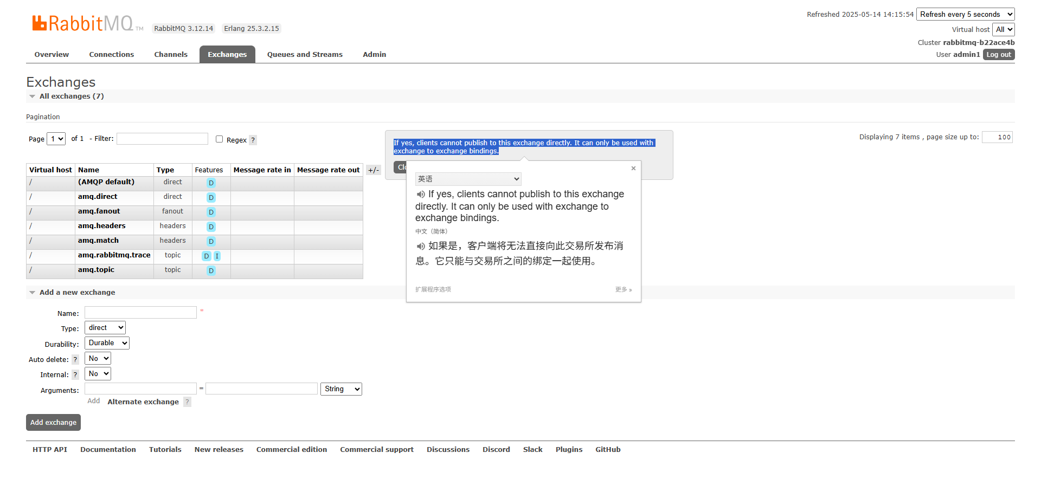Open the Auto delete dropdown

click(x=98, y=359)
